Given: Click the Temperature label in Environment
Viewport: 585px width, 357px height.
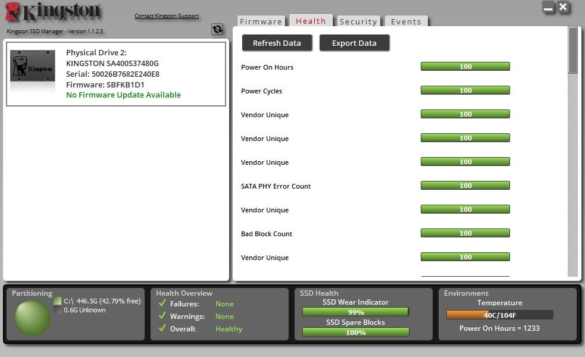Looking at the screenshot, I should [499, 303].
